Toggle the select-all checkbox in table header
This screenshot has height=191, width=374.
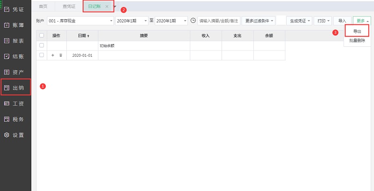[x=42, y=36]
